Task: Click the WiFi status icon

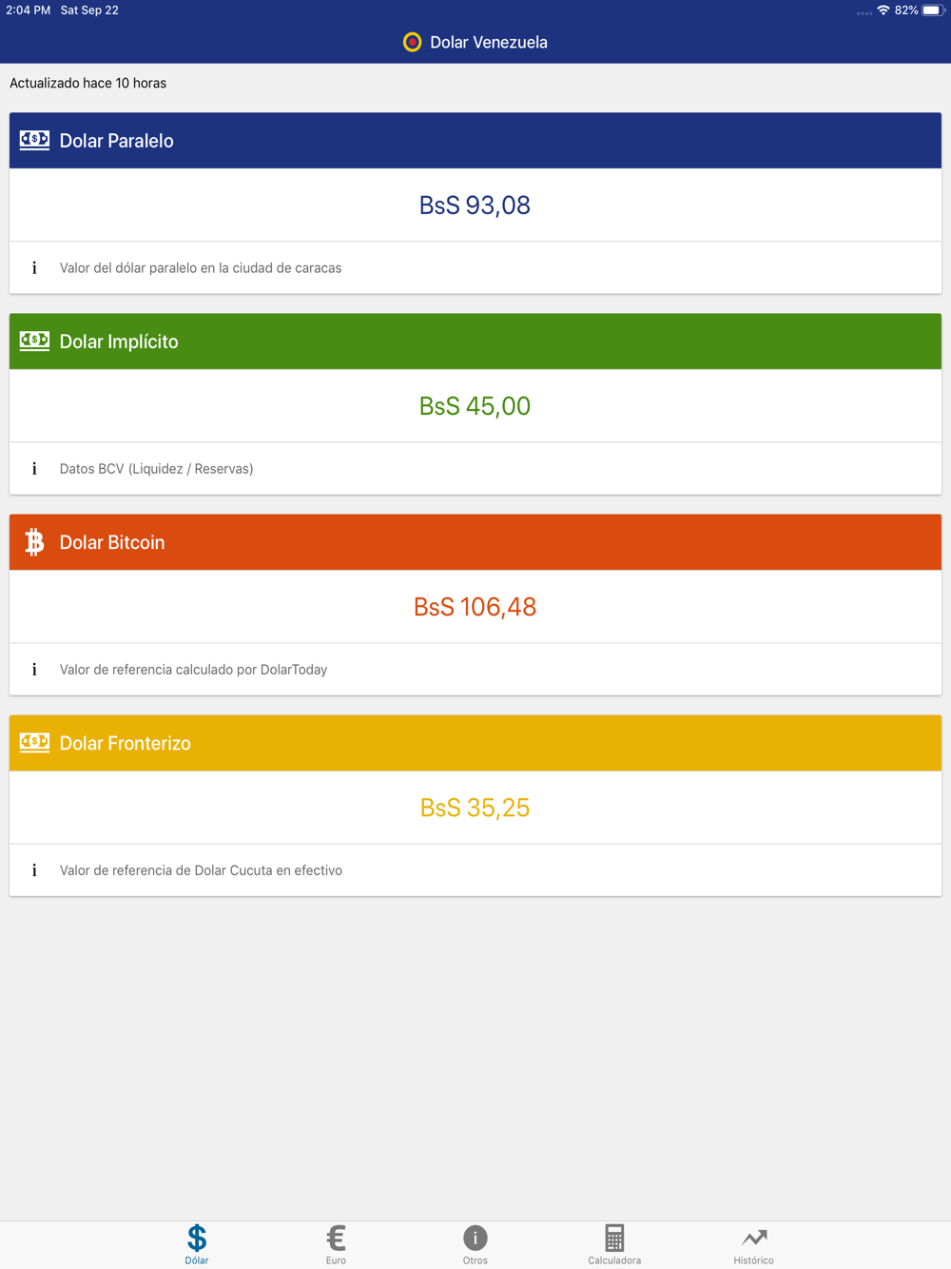Action: [883, 10]
